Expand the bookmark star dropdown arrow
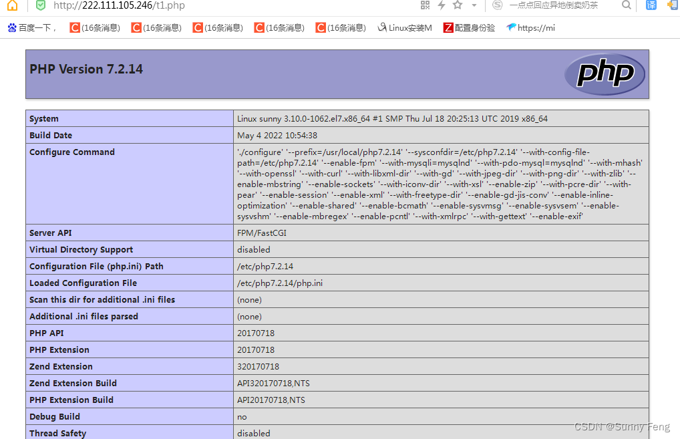680x439 pixels. (x=474, y=5)
